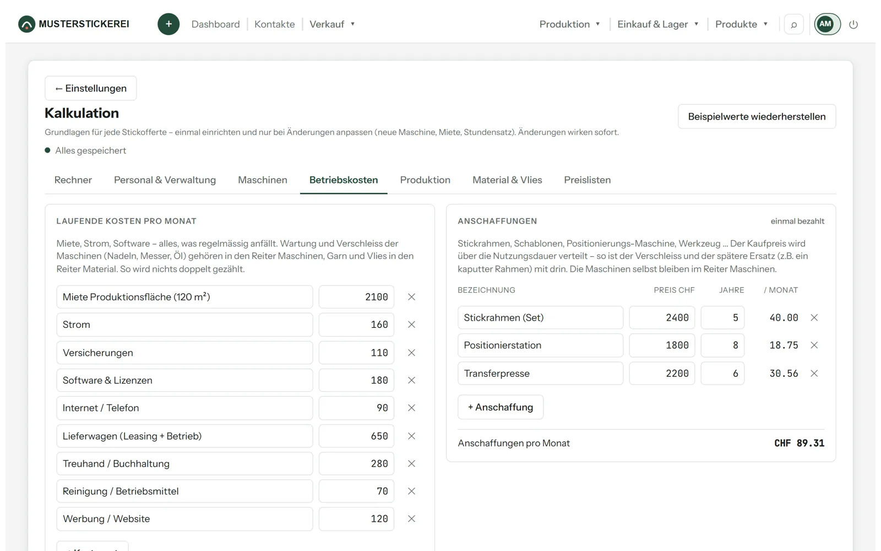Open the search magnifier icon
This screenshot has height=551, width=881.
click(793, 24)
